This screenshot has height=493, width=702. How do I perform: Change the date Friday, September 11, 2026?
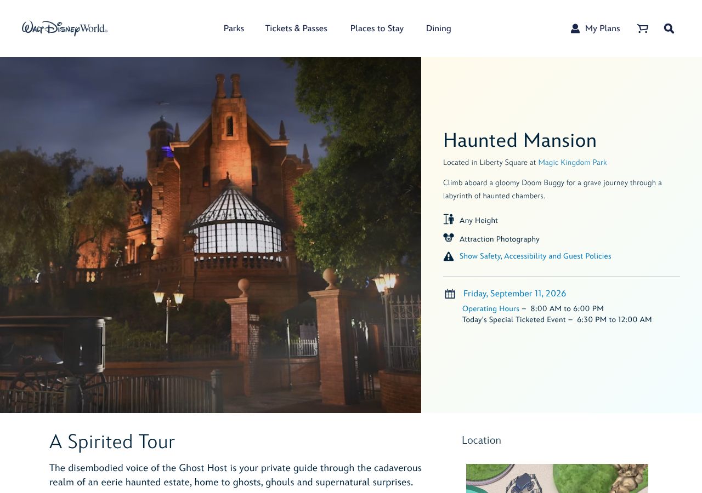(x=514, y=294)
